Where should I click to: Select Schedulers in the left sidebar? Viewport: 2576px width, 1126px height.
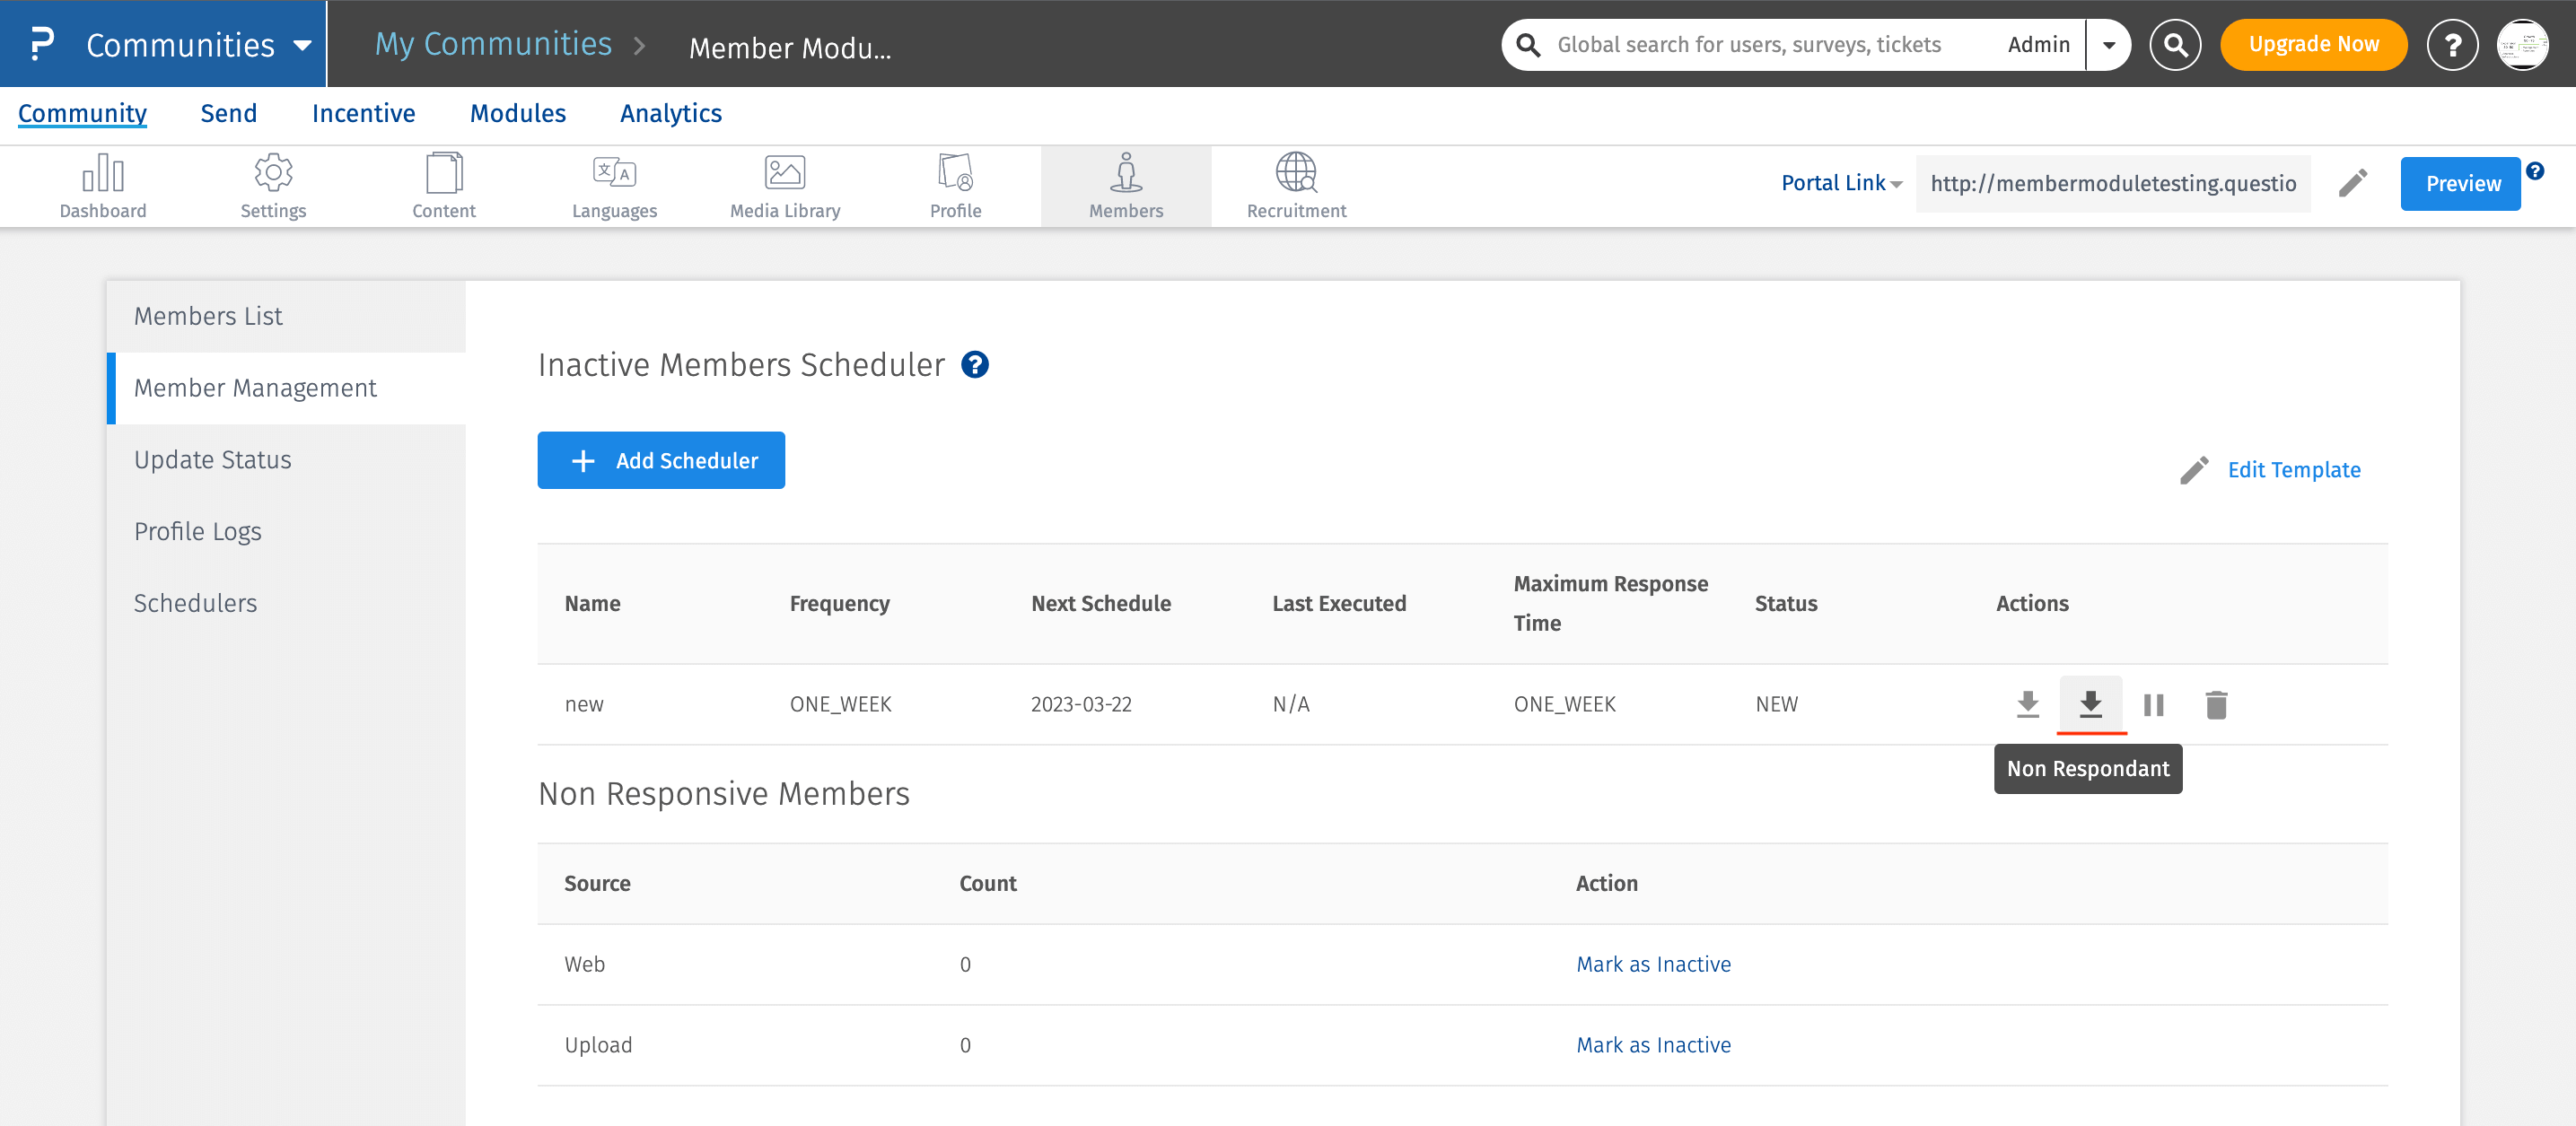[196, 603]
